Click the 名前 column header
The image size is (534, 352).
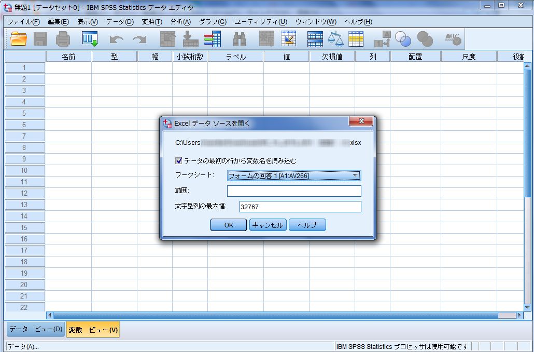68,57
